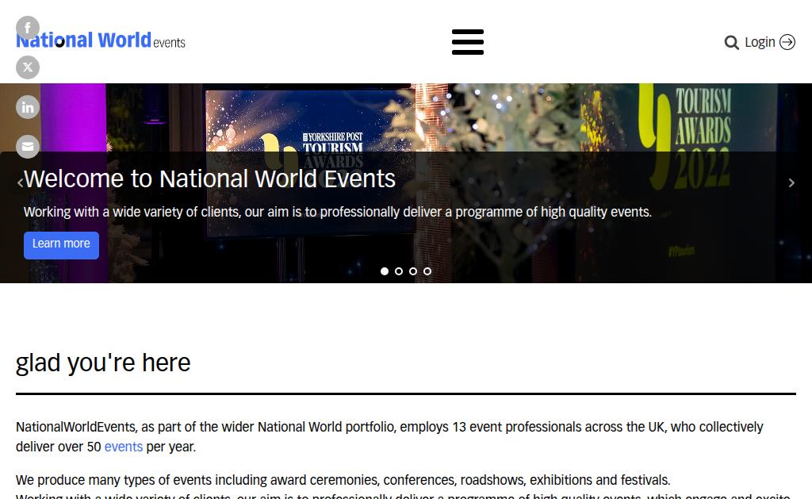
Task: Open the Facebook share icon
Action: 28,28
